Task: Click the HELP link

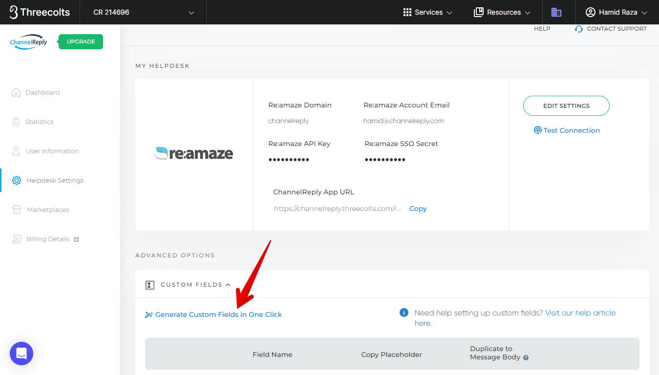Action: (542, 29)
